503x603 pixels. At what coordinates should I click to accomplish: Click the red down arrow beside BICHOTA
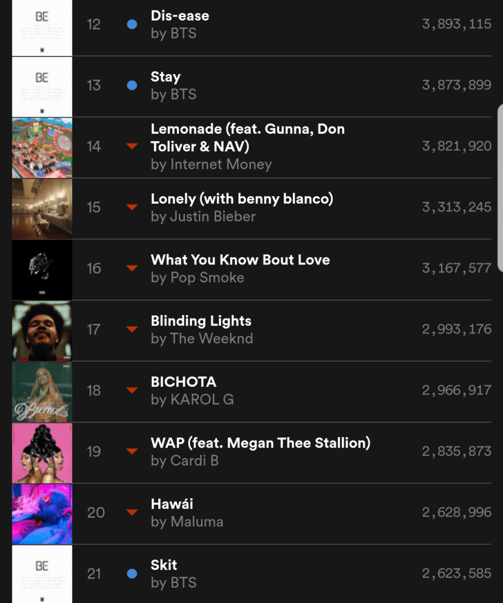click(x=132, y=390)
